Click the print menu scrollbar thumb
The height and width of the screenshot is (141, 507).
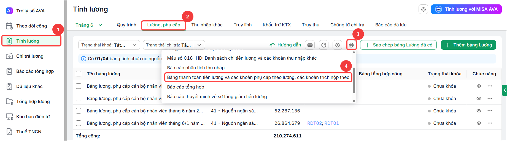pyautogui.click(x=354, y=80)
